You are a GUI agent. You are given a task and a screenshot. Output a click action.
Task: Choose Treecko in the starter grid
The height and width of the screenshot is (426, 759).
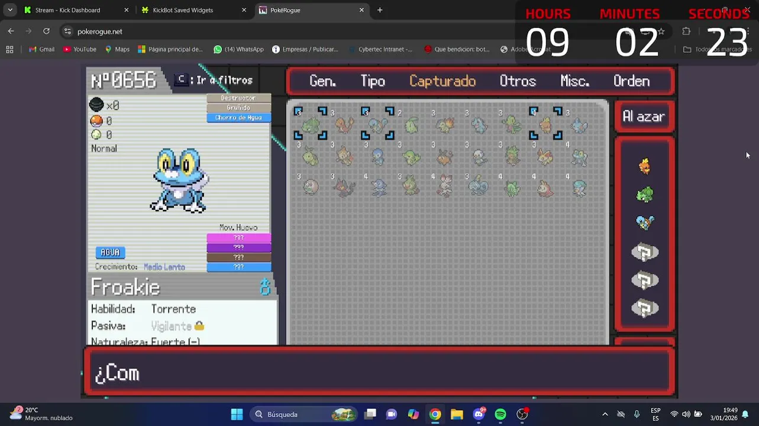coord(512,125)
